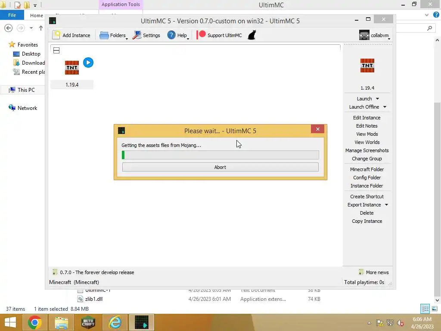Click the muted volume tray icon
This screenshot has width=441, height=331.
tap(400, 323)
